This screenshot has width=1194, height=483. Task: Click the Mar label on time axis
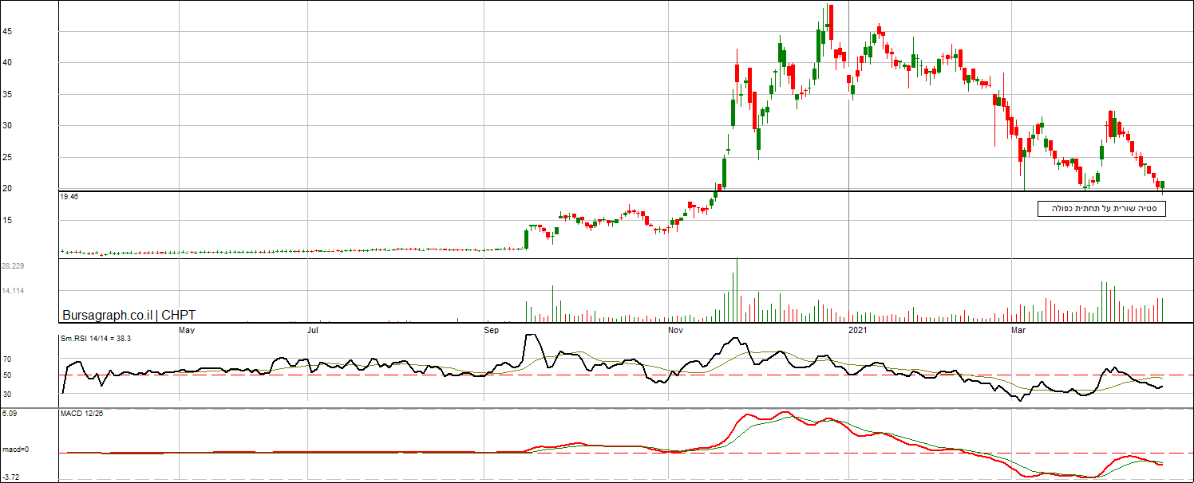coord(1018,329)
